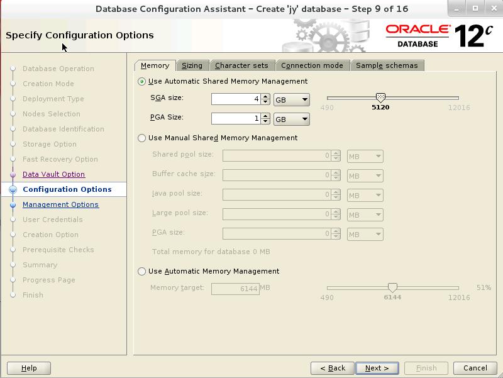Image resolution: width=503 pixels, height=378 pixels.
Task: Click the Memory target field
Action: [235, 289]
